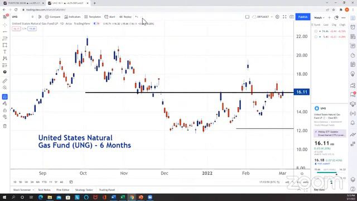Select the layout square icon
Viewport: 357px width, 201px height.
247,17
